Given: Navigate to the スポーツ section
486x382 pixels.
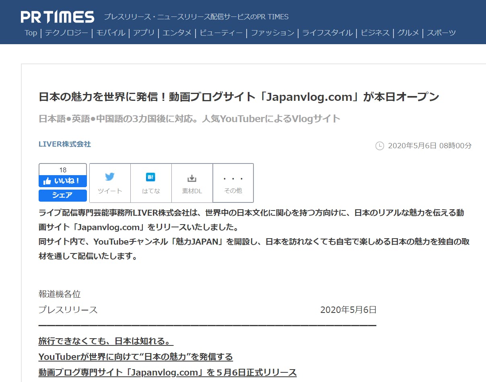Looking at the screenshot, I should coord(441,33).
